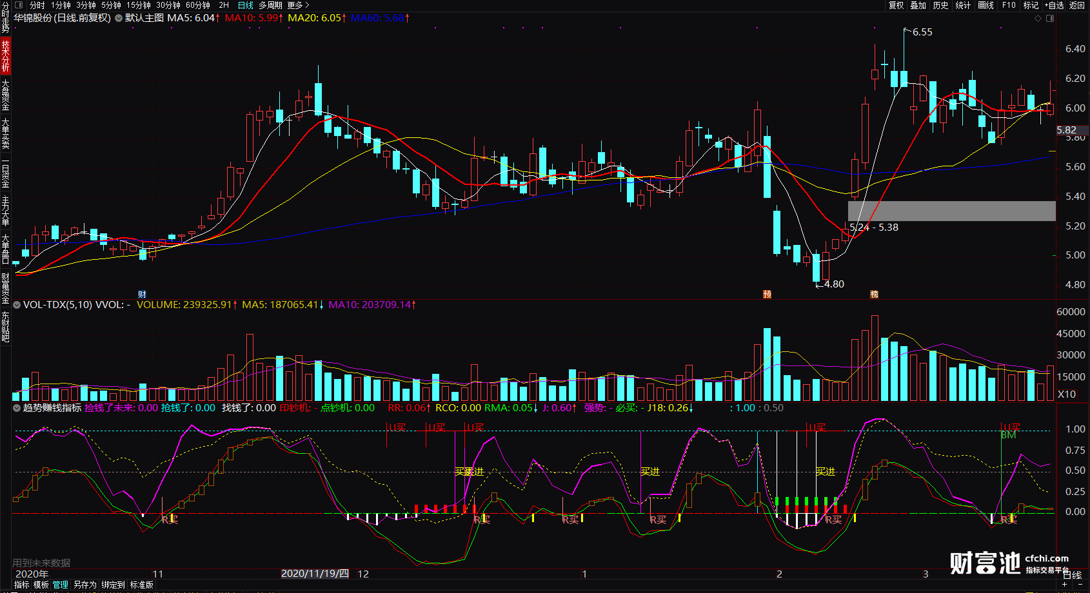Open the 统计 statistics button
This screenshot has width=1090, height=593.
click(963, 5)
